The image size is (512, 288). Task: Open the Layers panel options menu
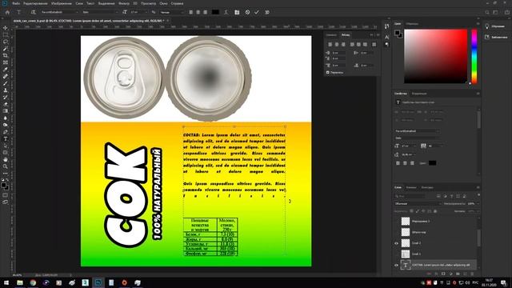[x=478, y=187]
